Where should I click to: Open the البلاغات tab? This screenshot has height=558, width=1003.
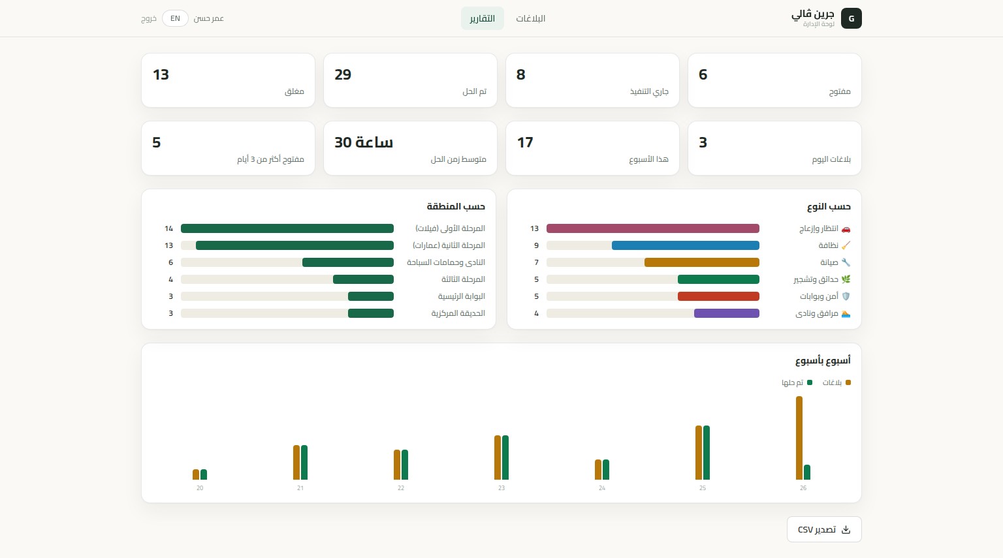point(530,18)
